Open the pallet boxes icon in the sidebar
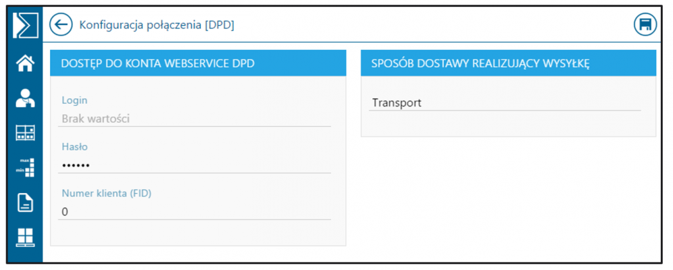Viewport: 673px width, 270px height. coord(25,238)
